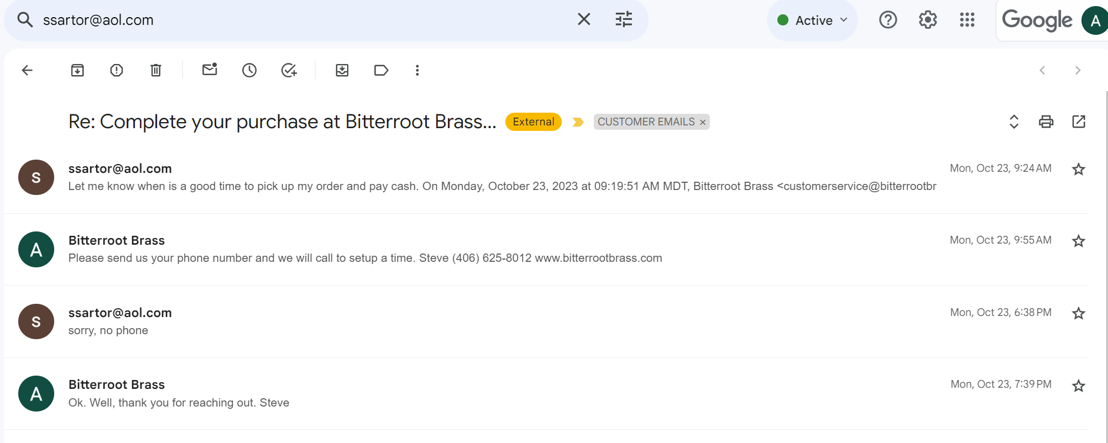Viewport: 1108px width, 443px height.
Task: Delete the conversation with trash icon
Action: click(156, 70)
